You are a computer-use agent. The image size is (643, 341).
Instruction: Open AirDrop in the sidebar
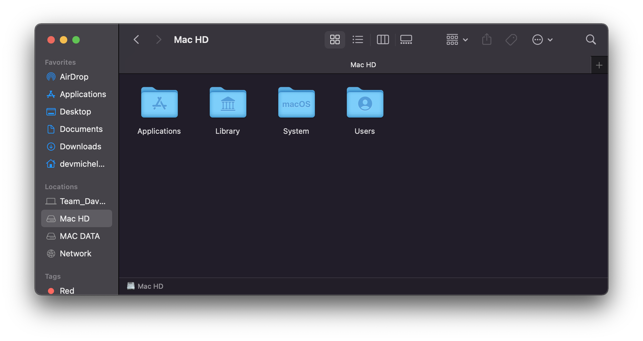[x=74, y=77]
